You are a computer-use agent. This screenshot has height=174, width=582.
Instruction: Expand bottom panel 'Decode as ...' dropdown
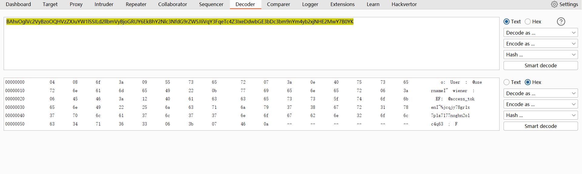tap(541, 93)
